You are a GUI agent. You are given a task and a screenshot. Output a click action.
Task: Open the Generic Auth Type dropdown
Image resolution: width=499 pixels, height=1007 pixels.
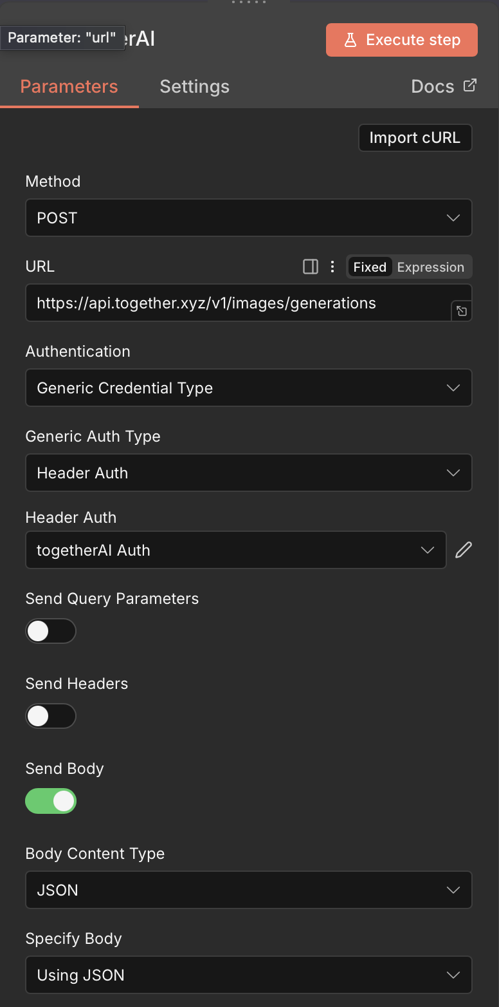248,473
